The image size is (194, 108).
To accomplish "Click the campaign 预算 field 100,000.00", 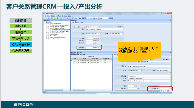I will point(92,38).
